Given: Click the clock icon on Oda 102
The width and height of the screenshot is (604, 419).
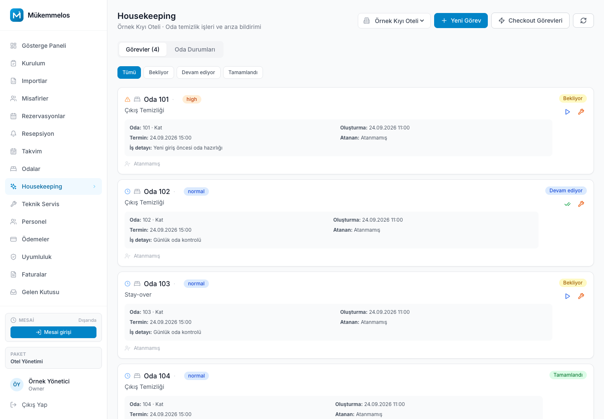Looking at the screenshot, I should click(x=128, y=191).
